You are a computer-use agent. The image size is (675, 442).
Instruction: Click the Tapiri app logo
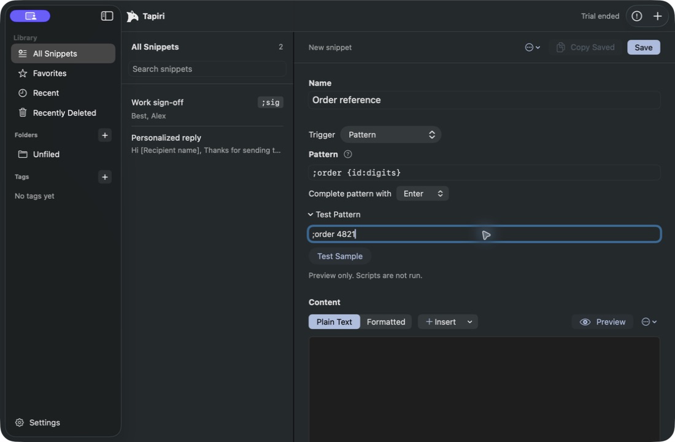tap(132, 16)
